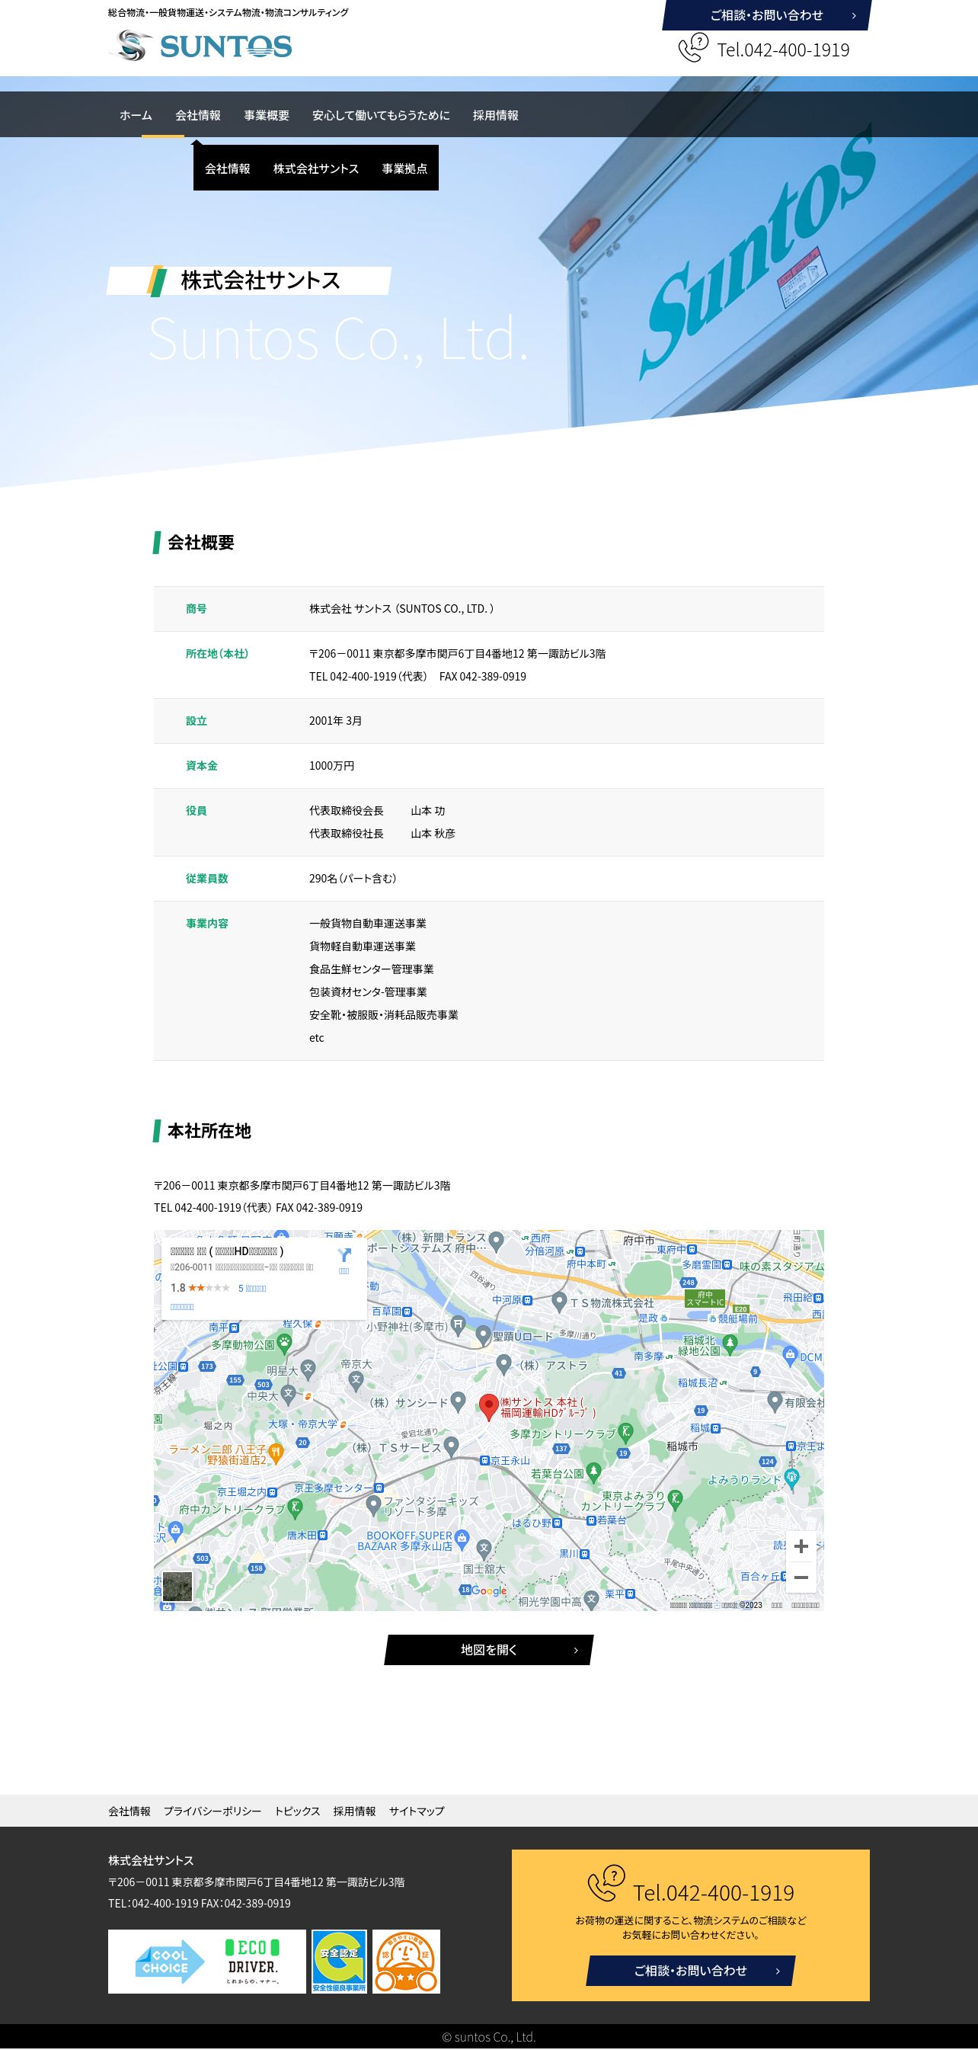Select 会社情報 in the black submenu
The height and width of the screenshot is (2050, 978).
[228, 168]
